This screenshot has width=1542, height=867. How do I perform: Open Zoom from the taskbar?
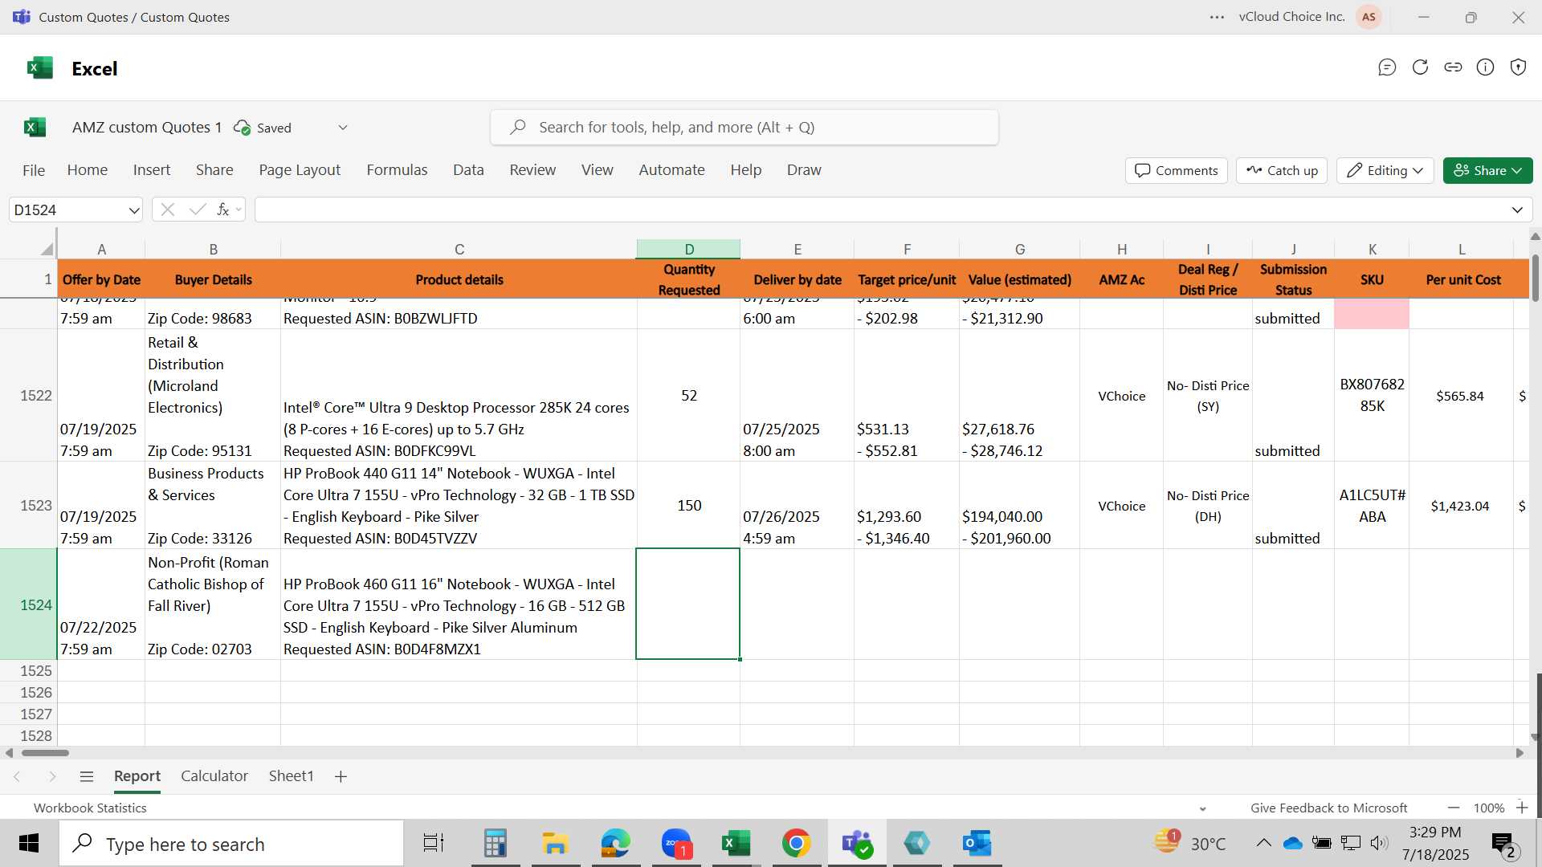[677, 843]
